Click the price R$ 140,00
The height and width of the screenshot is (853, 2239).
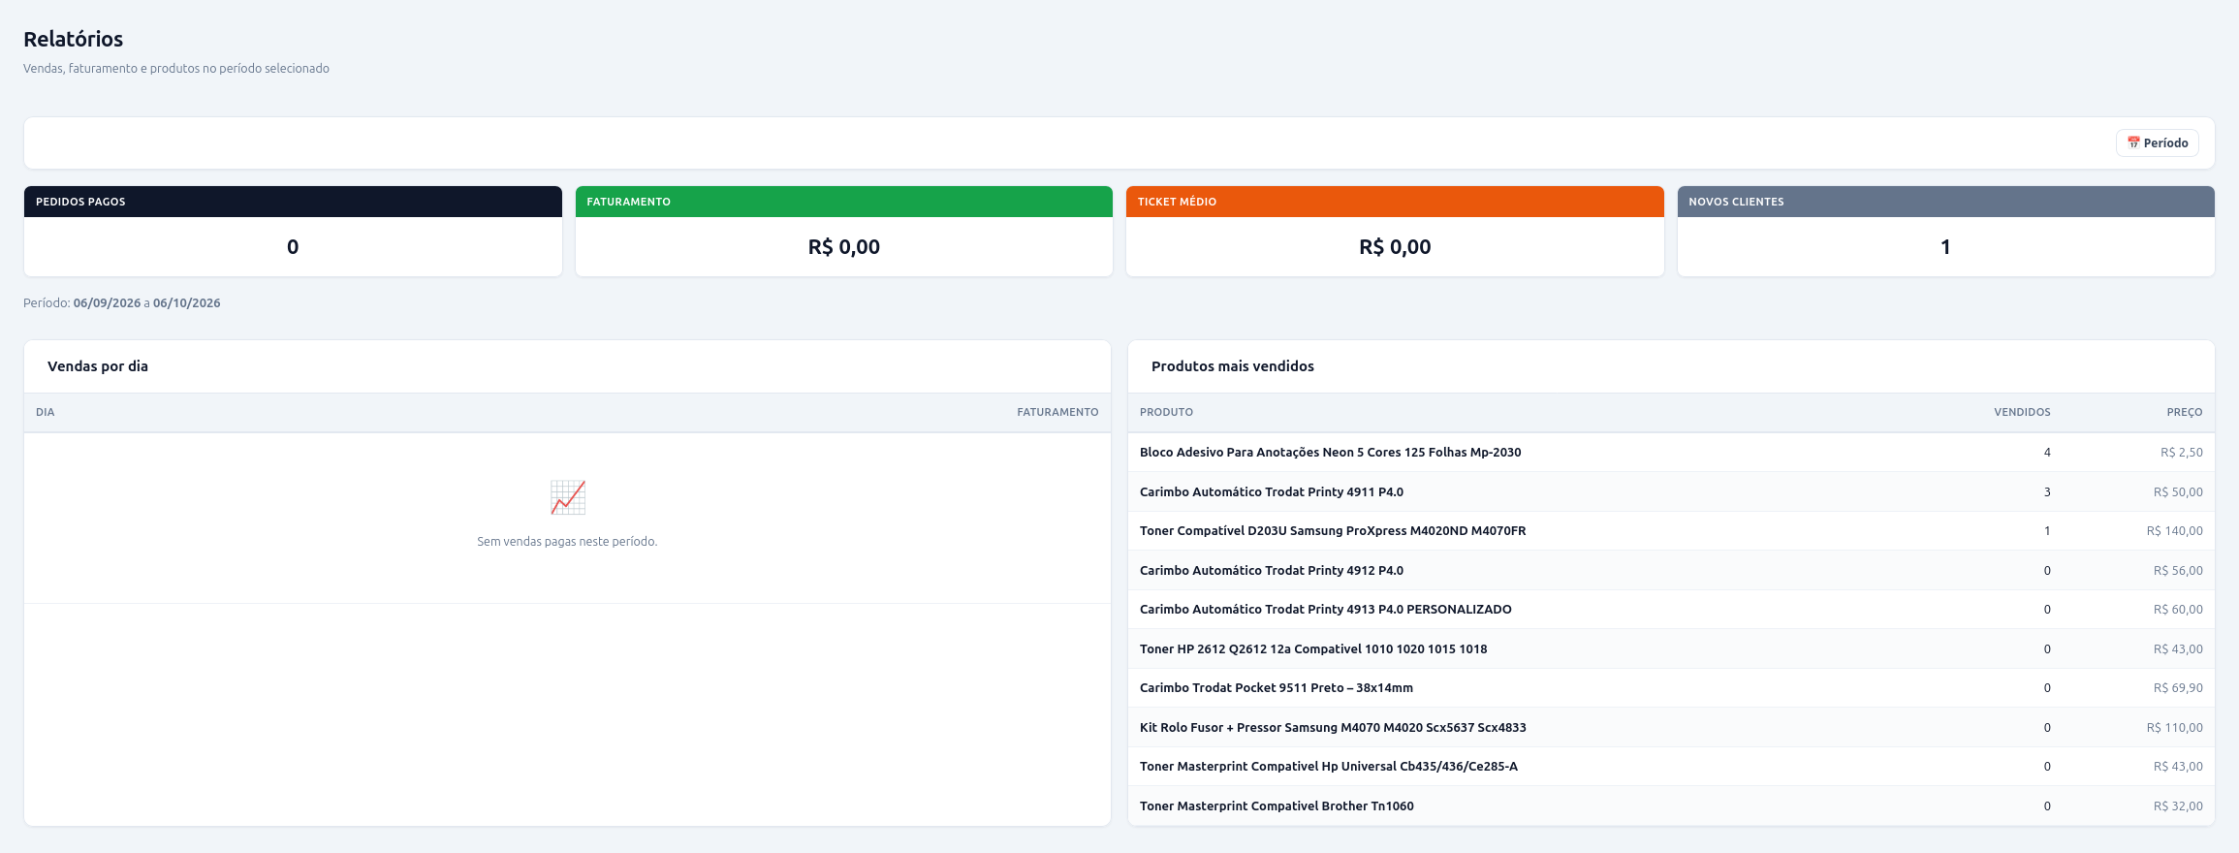coord(2175,531)
